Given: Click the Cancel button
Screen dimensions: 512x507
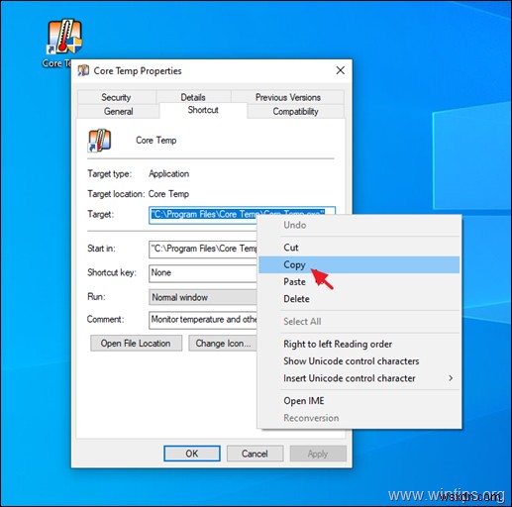Looking at the screenshot, I should [255, 454].
